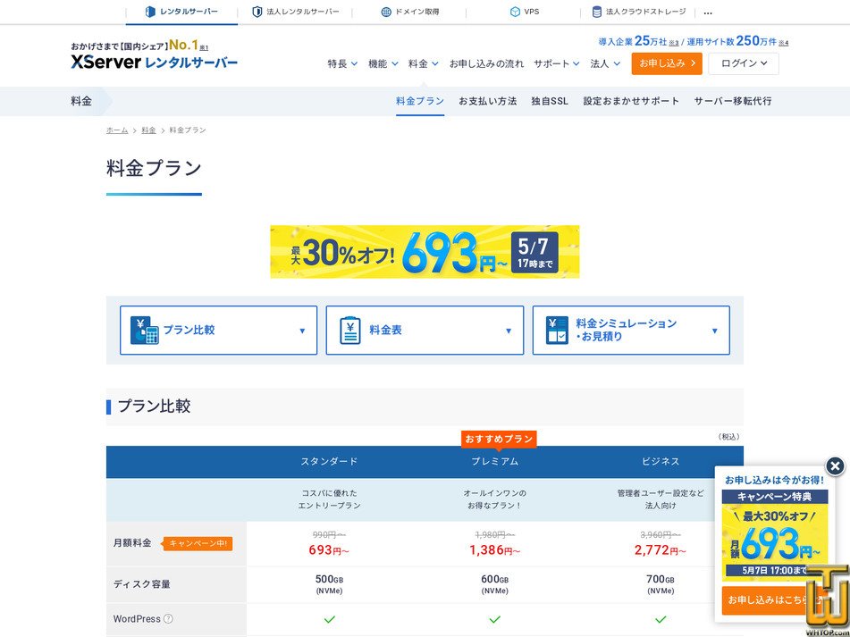Screen dimensions: 850x637
Task: Click the standard plan WordPress checkmark
Action: (x=329, y=619)
